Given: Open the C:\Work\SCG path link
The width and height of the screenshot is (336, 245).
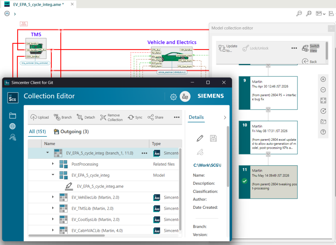Looking at the screenshot, I should tap(207, 165).
